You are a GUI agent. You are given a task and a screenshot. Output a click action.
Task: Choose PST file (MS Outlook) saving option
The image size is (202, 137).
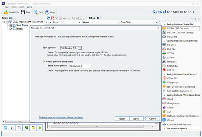tap(181, 28)
